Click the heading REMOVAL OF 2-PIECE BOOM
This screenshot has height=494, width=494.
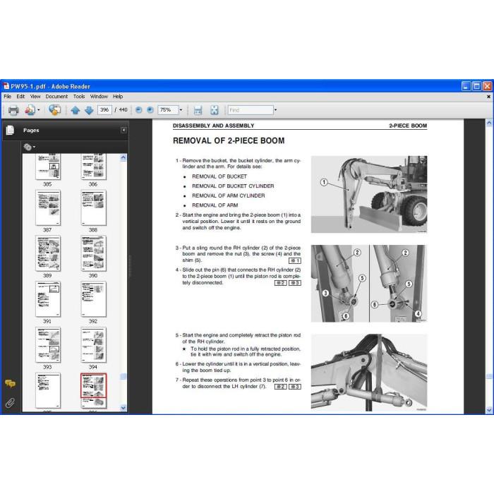click(229, 140)
